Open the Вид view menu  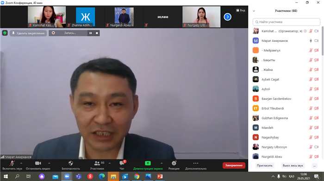pyautogui.click(x=241, y=10)
